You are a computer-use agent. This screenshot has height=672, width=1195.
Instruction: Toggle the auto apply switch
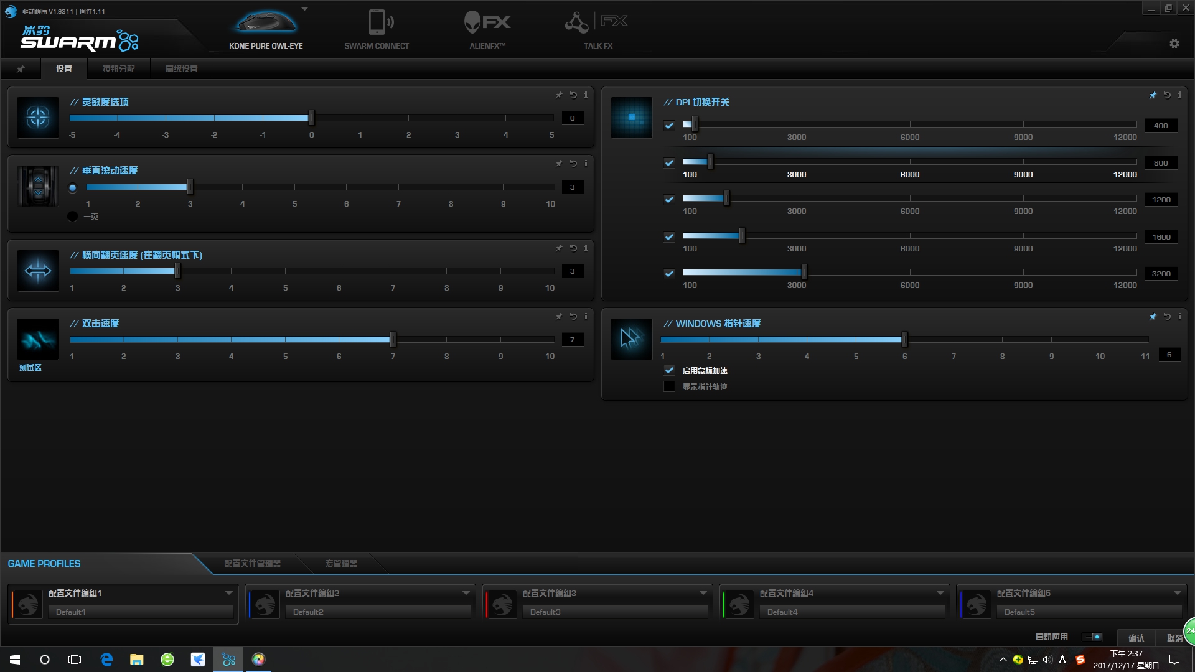pyautogui.click(x=1094, y=637)
